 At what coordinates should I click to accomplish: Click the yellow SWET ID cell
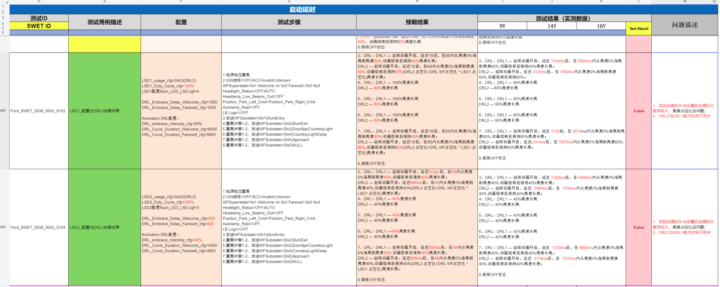click(x=39, y=26)
